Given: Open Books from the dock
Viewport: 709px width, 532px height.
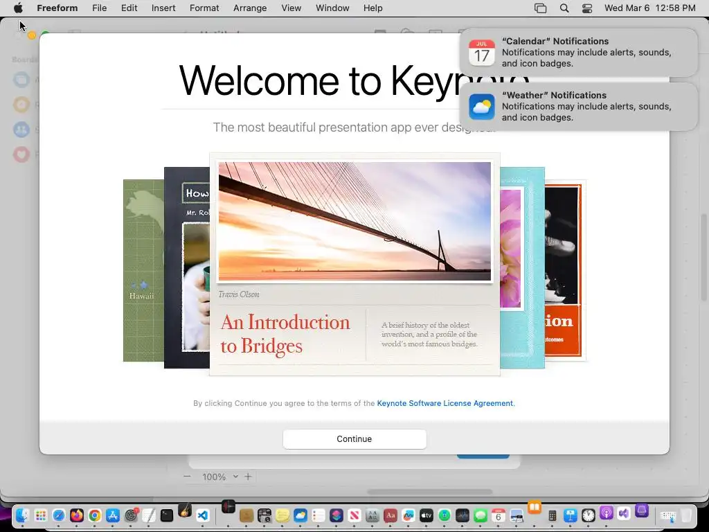Looking at the screenshot, I should [534, 507].
